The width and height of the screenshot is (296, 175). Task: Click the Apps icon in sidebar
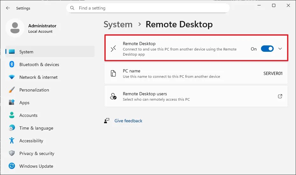pos(12,102)
